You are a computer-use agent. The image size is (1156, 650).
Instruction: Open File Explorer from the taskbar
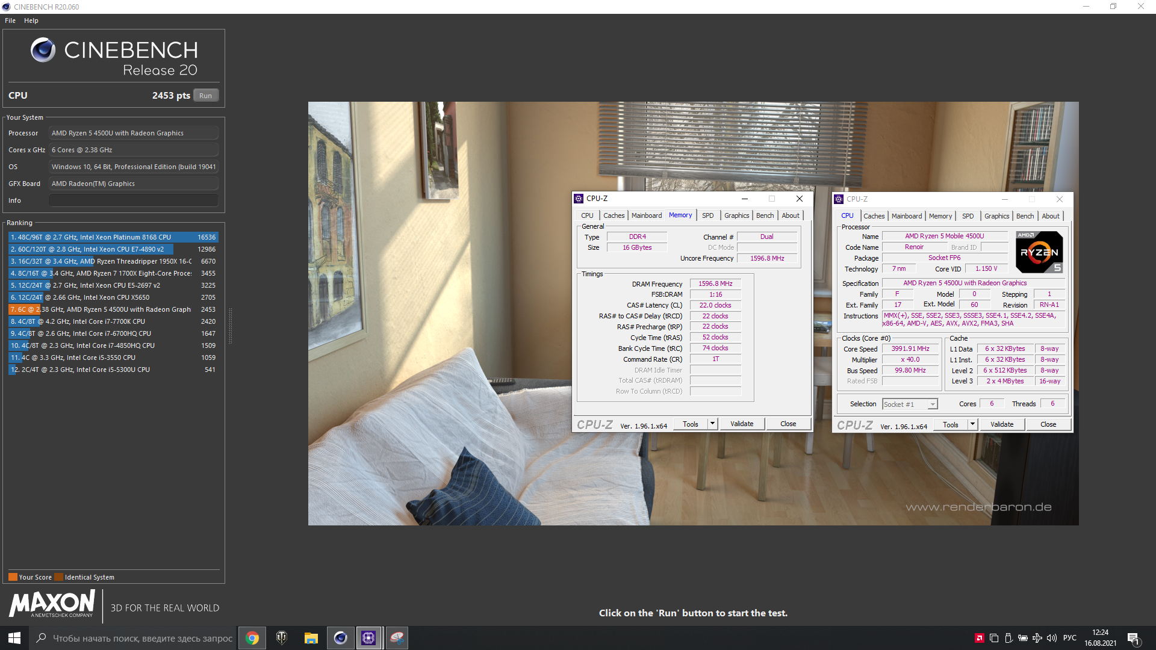[311, 638]
